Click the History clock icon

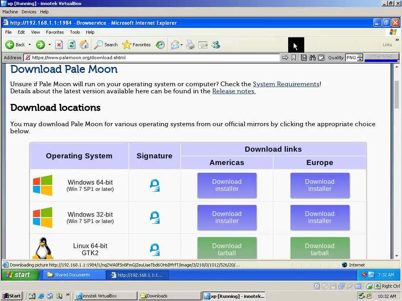coord(160,45)
